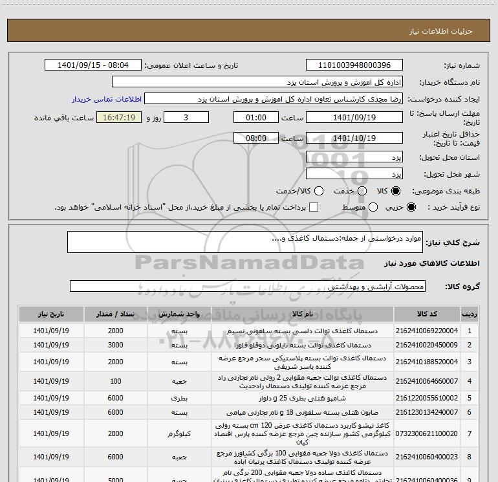Click product code 2162410064660007
This screenshot has width=498, height=482.
[x=427, y=381]
